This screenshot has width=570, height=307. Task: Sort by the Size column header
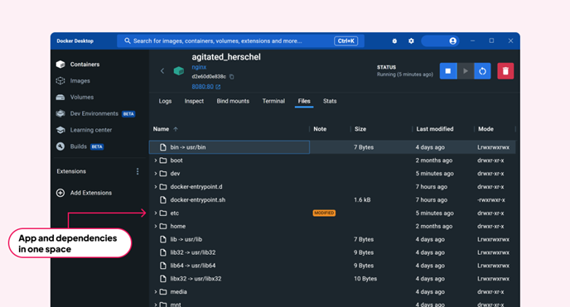tap(360, 129)
